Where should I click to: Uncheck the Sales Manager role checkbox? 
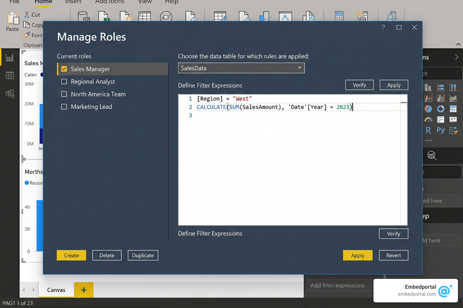coord(64,69)
